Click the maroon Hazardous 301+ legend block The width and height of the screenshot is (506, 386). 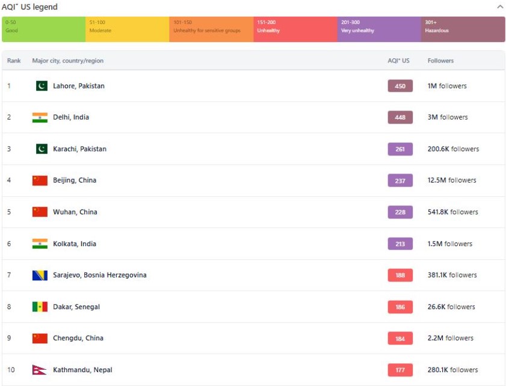[x=463, y=29]
